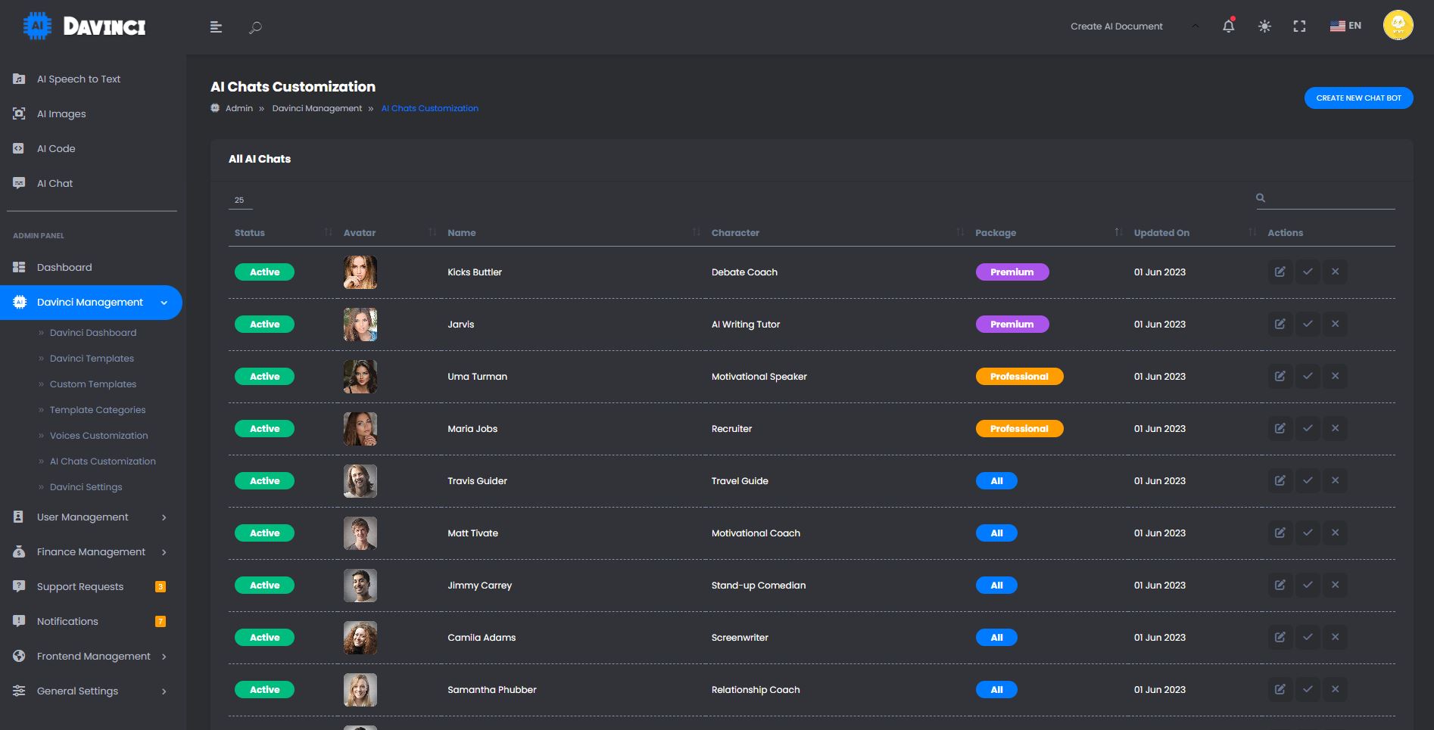Delete the Samantha Phubber chat bot

click(1335, 689)
